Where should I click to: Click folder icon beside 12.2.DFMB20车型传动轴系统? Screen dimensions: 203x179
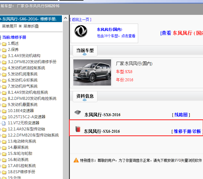[x=4, y=136]
